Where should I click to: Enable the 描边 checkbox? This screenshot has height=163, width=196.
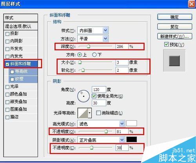pos(7,117)
